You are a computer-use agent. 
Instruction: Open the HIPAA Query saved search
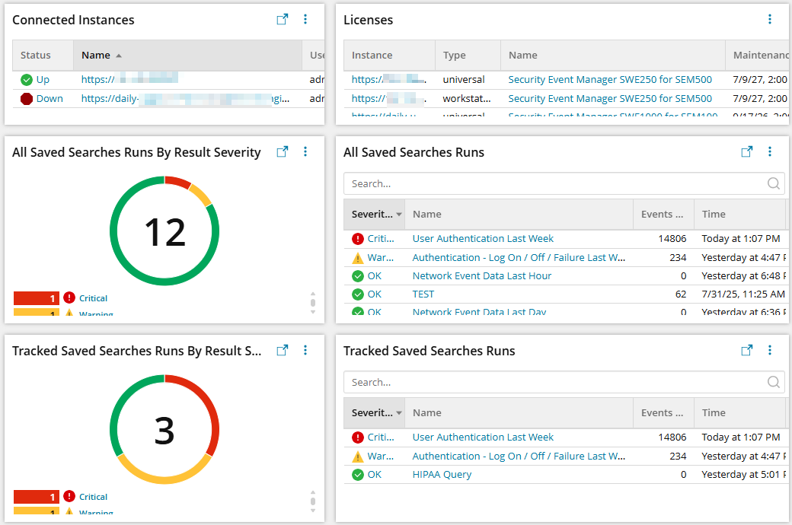442,475
